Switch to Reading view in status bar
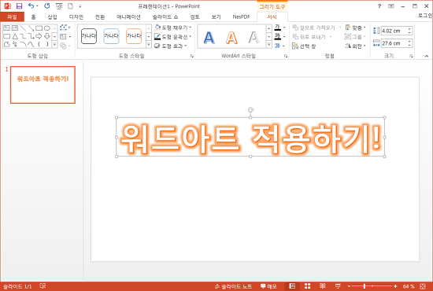This screenshot has width=433, height=291. pyautogui.click(x=323, y=286)
